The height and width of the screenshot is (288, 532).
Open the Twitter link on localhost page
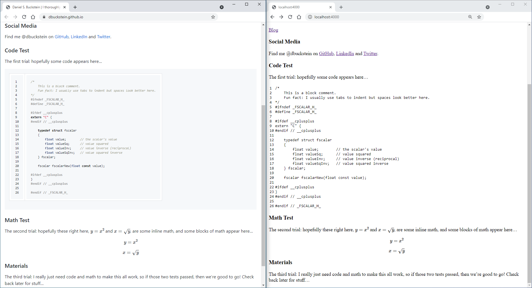click(x=370, y=53)
